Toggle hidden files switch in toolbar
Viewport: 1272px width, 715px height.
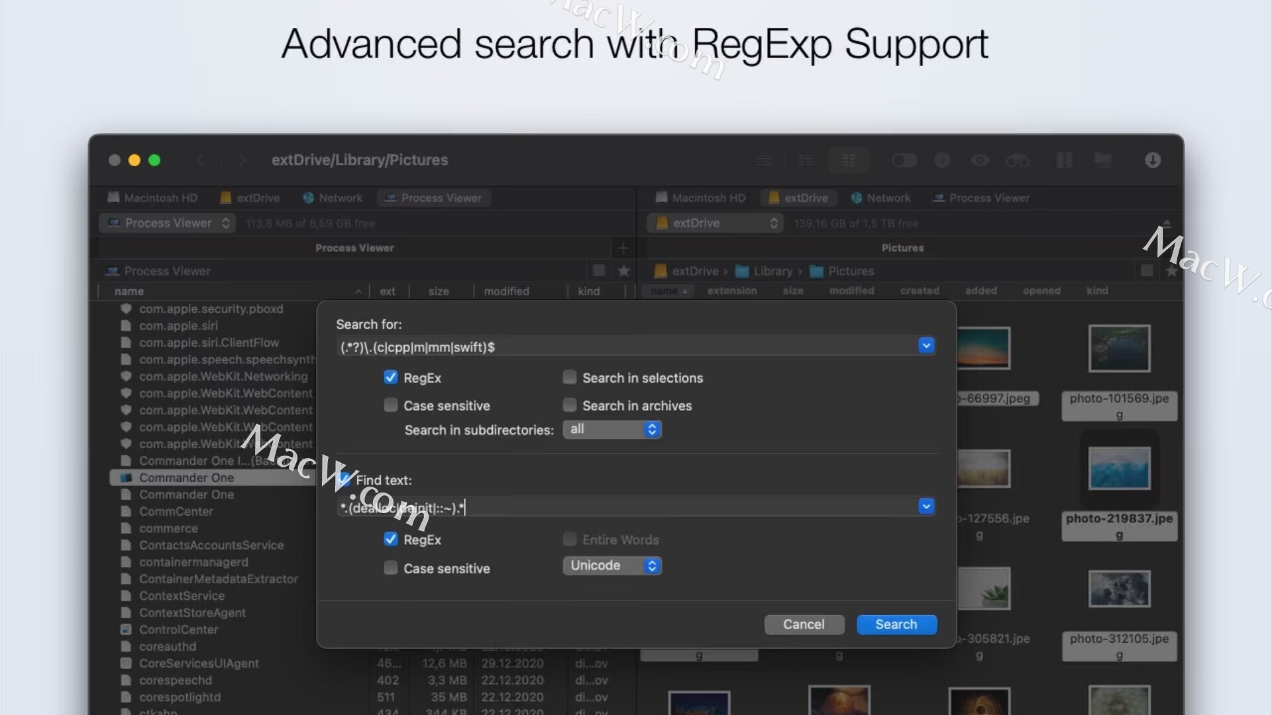coord(904,160)
